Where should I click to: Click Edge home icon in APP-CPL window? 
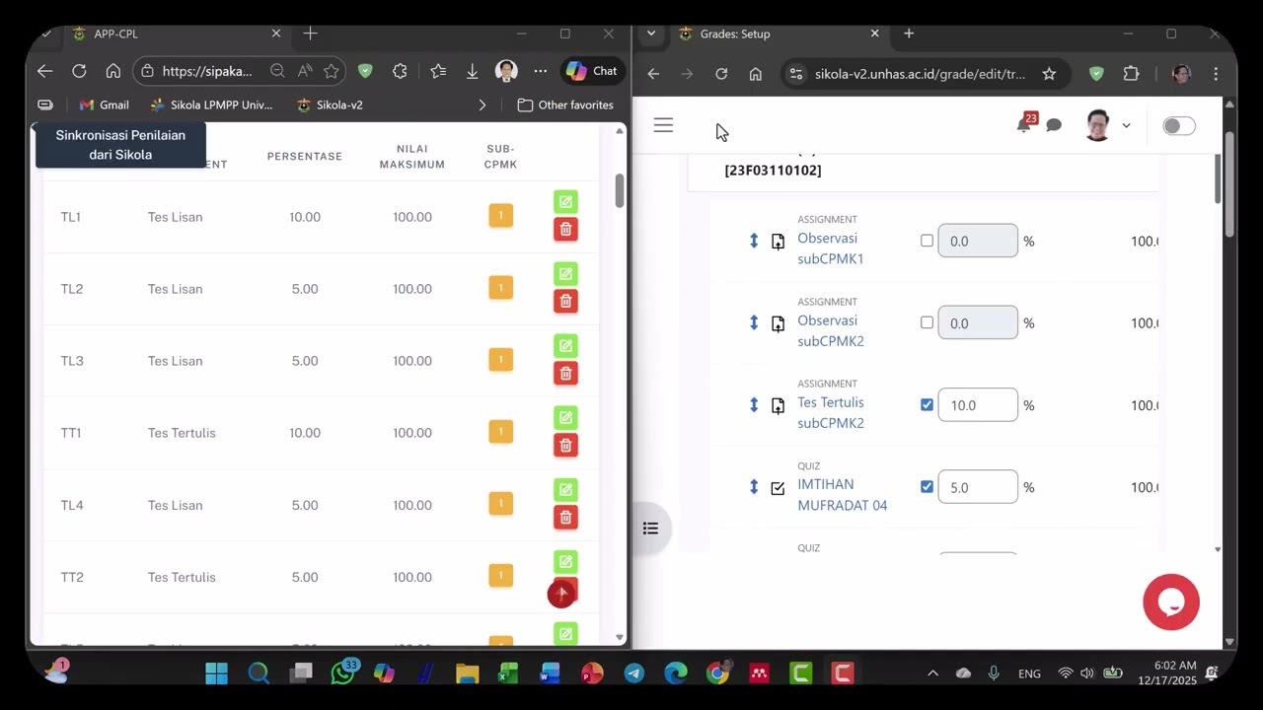point(113,71)
